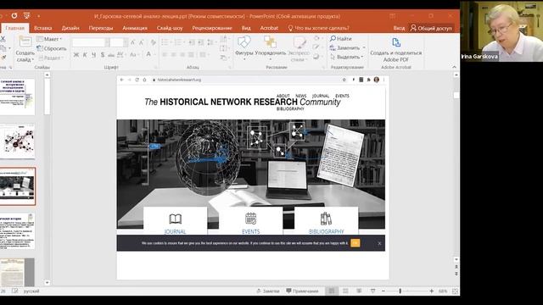Click zoom in plus button
The width and height of the screenshot is (543, 305).
coord(432,291)
